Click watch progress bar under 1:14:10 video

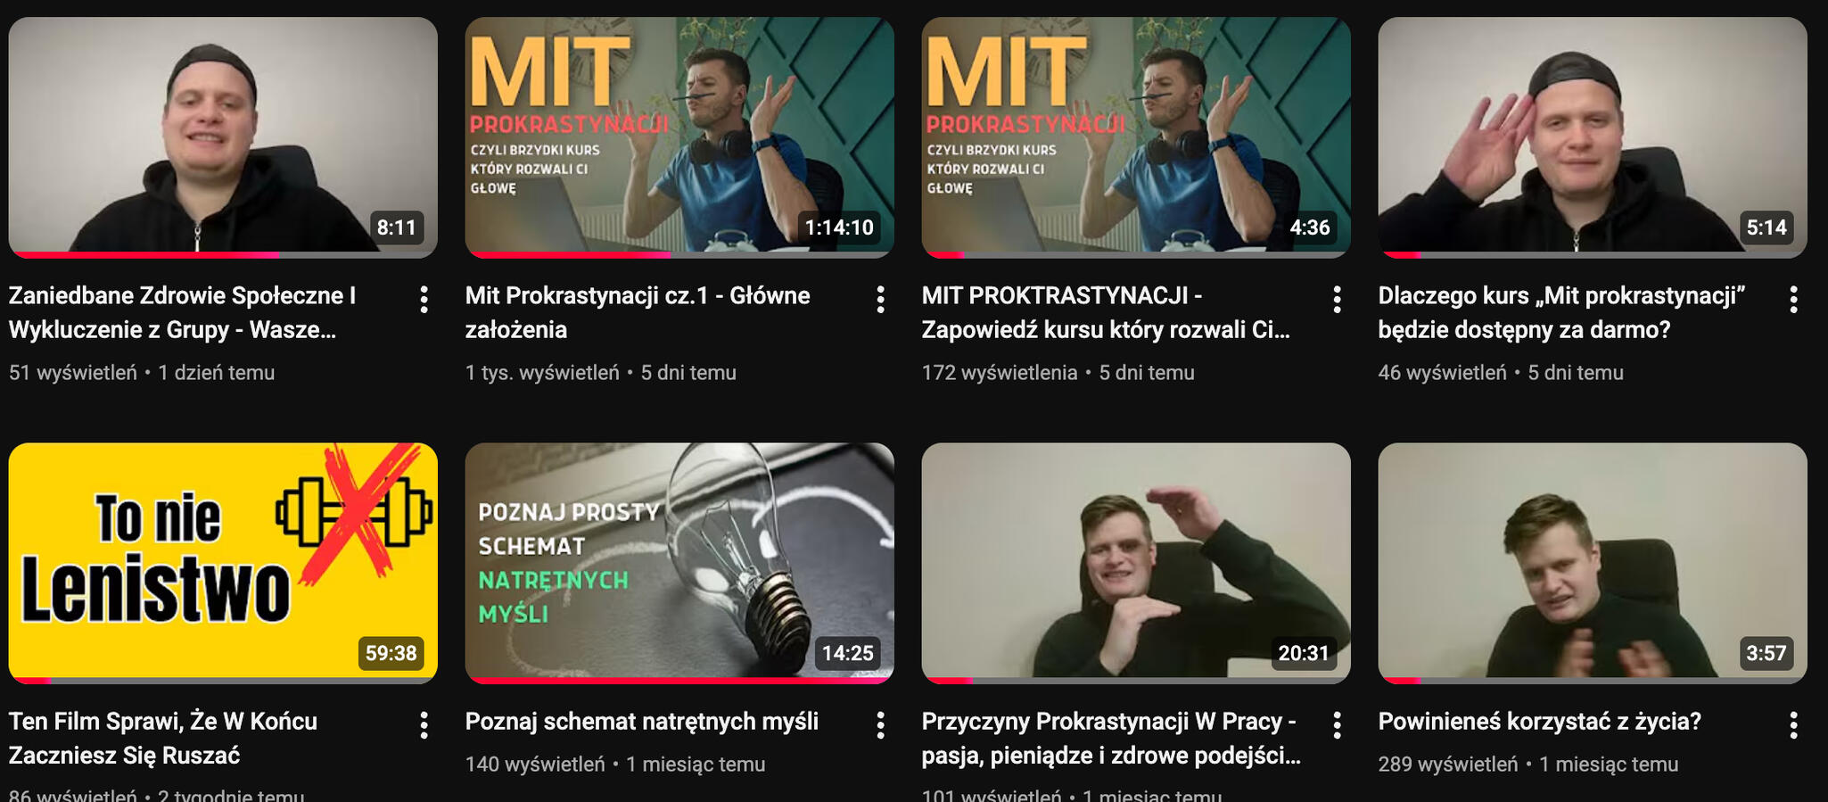679,255
